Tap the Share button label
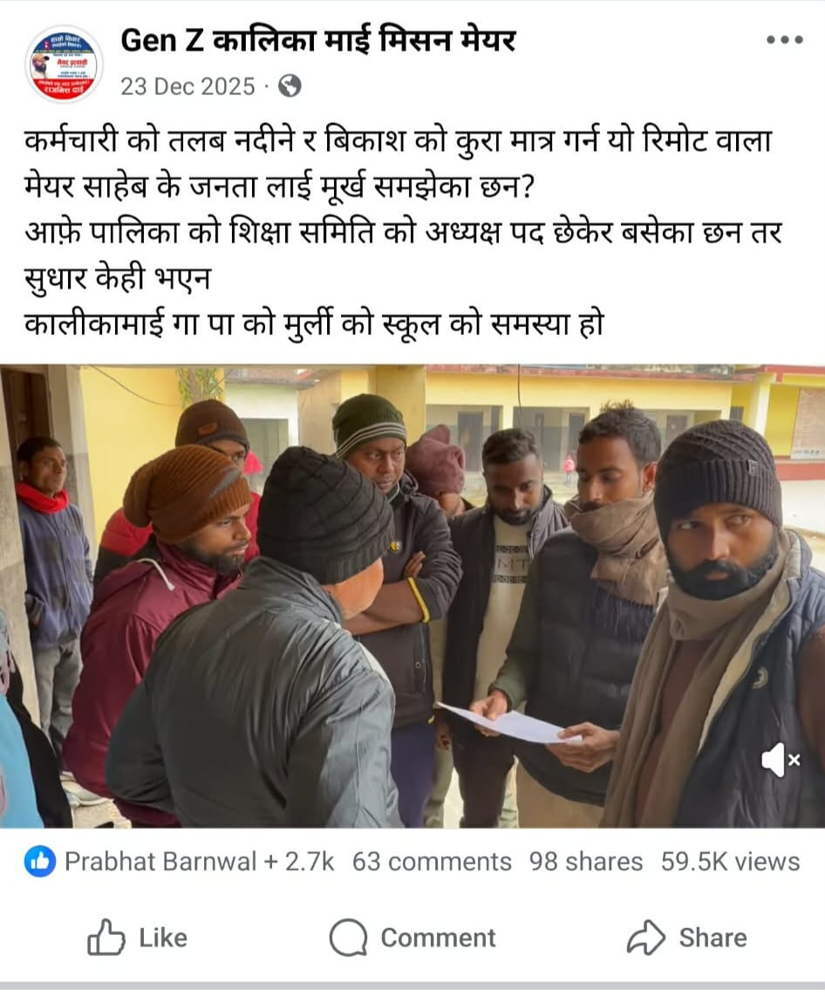 point(712,938)
